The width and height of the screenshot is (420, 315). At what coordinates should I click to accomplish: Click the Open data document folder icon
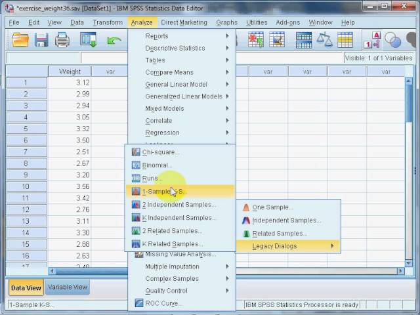click(x=20, y=40)
